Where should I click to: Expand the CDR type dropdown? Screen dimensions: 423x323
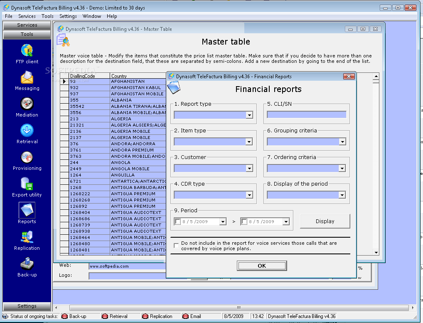[249, 195]
